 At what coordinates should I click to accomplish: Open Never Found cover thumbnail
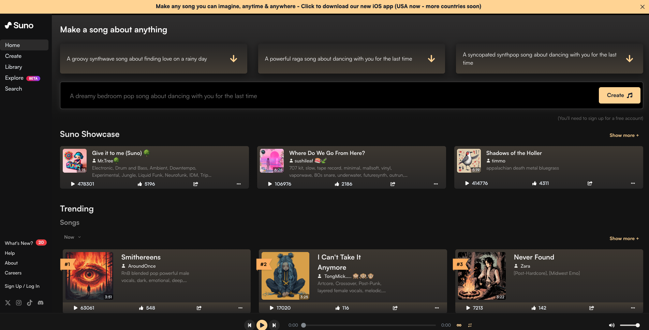coord(482,276)
